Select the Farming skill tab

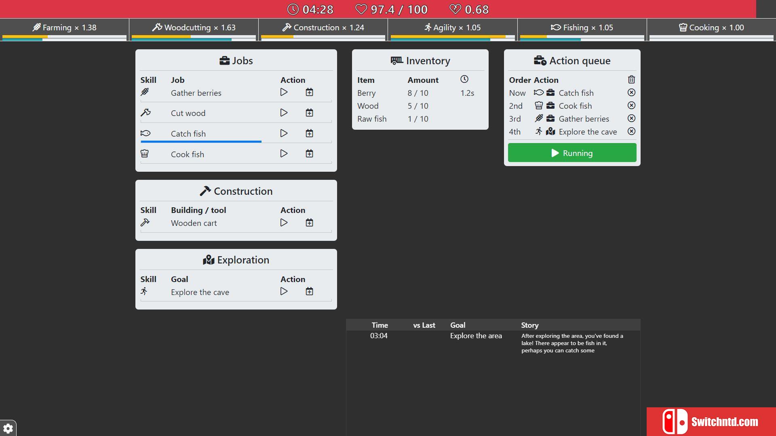64,29
